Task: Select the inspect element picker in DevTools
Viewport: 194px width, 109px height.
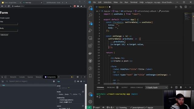Action: click(x=2, y=77)
